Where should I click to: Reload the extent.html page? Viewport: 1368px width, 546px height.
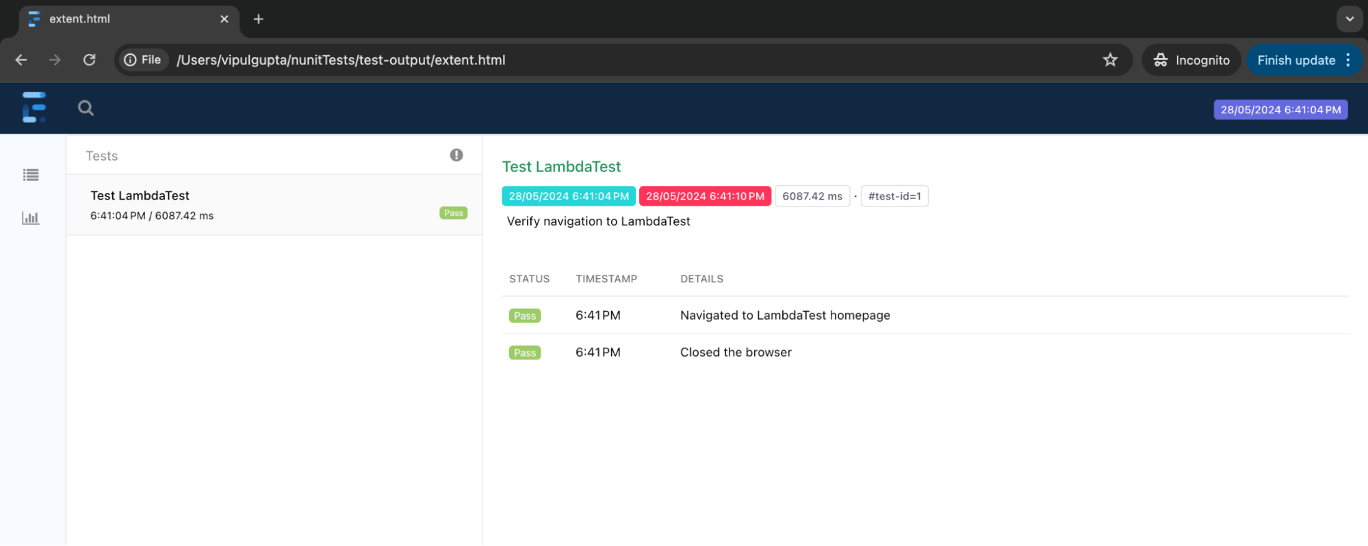pos(90,60)
